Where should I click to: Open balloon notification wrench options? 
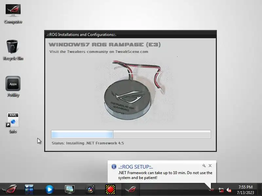(204, 166)
